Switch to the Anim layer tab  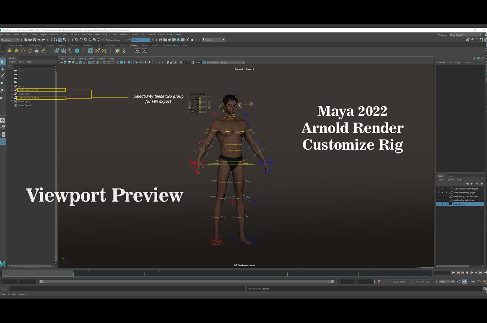(x=451, y=176)
